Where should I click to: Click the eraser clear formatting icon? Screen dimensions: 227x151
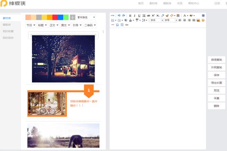(162, 16)
